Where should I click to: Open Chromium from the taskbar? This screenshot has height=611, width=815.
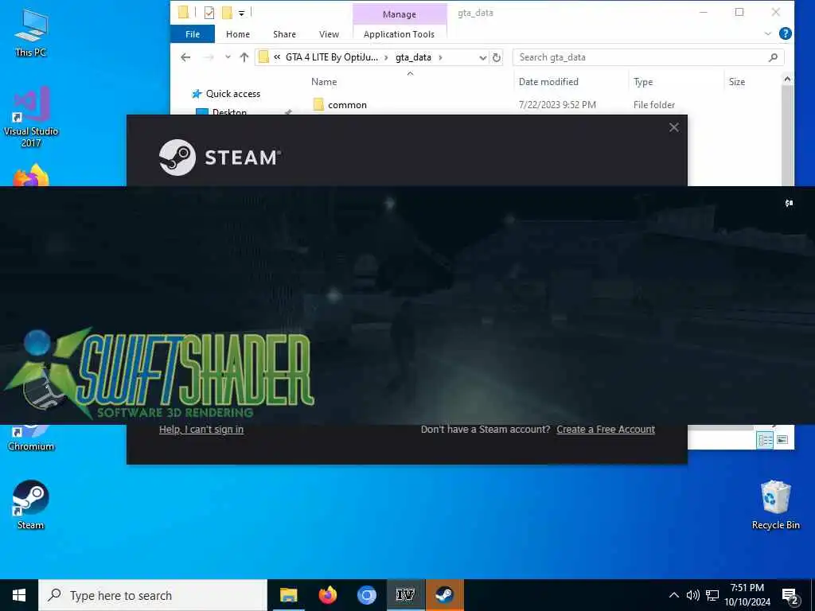tap(366, 595)
